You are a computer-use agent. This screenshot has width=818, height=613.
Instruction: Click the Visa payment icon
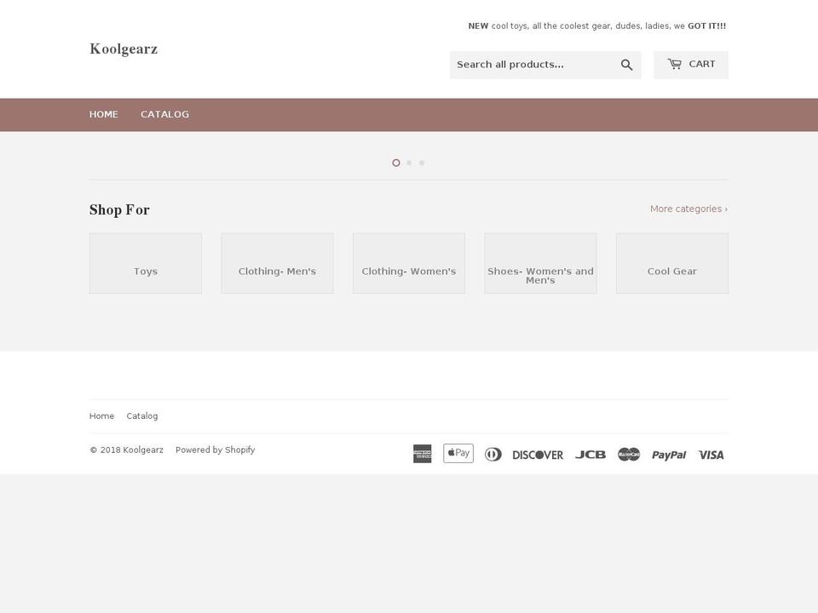pyautogui.click(x=711, y=455)
